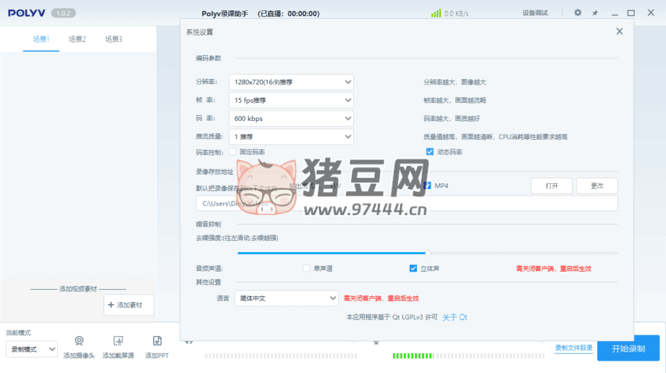Click the pin window icon
Viewport: 666px width, 373px height.
coord(595,13)
